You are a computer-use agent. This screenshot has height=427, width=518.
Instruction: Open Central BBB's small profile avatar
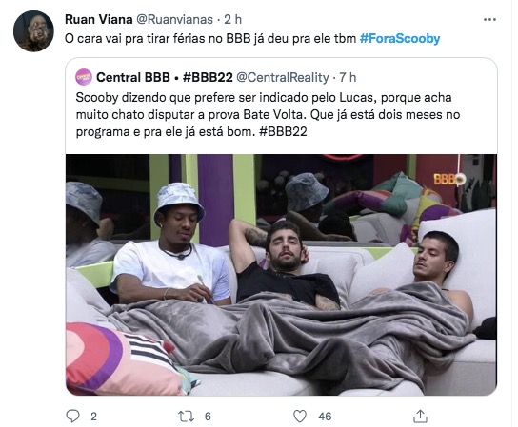(x=84, y=77)
